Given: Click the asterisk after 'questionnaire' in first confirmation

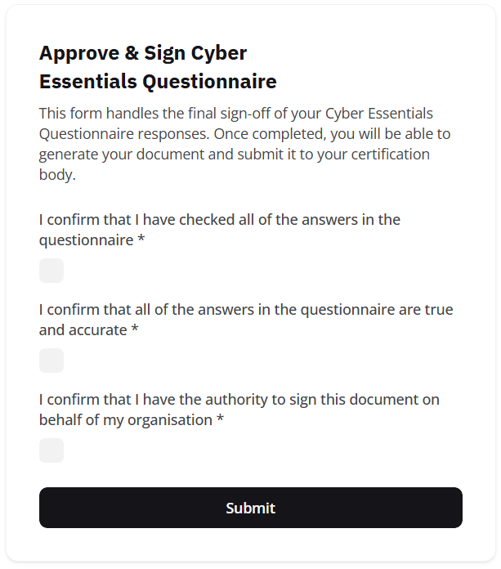Looking at the screenshot, I should click(141, 241).
